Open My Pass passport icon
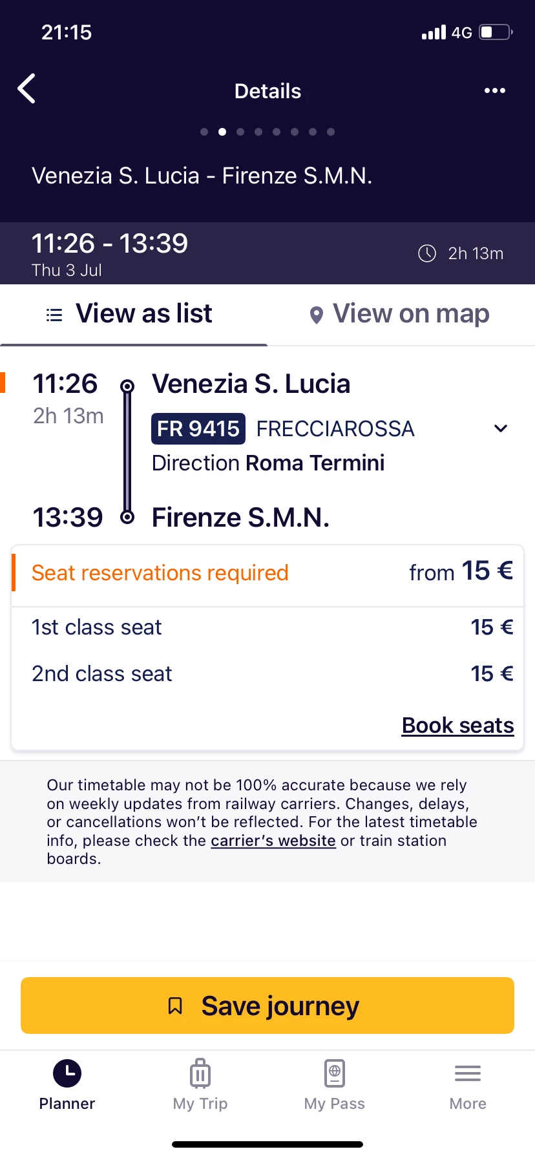The image size is (535, 1158). [335, 1074]
